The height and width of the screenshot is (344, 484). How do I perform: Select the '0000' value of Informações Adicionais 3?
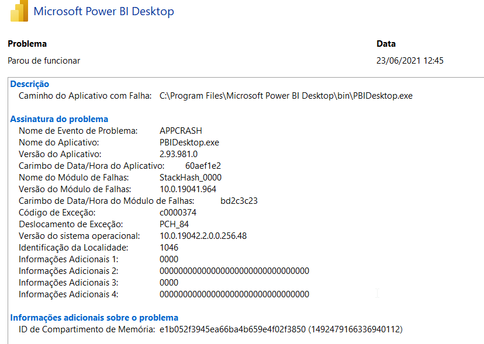tap(169, 283)
